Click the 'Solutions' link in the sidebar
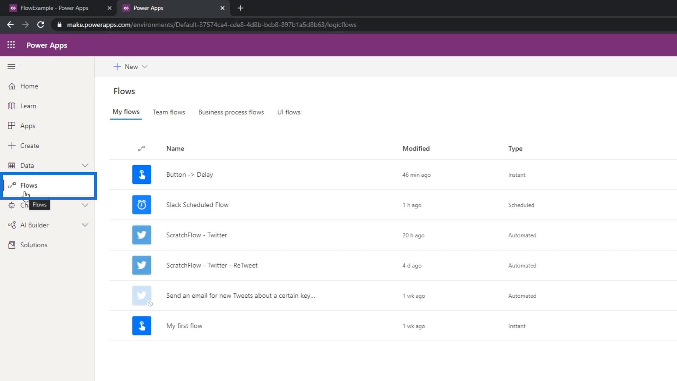Viewport: 677px width, 381px height. click(34, 245)
